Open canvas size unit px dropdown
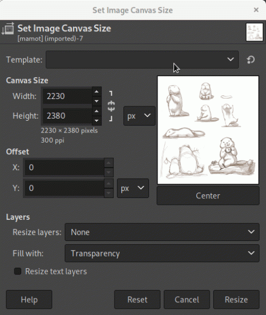 [139, 115]
